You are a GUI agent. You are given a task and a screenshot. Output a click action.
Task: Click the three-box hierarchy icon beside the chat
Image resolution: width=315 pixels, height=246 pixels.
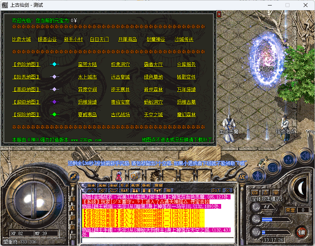coord(73,208)
